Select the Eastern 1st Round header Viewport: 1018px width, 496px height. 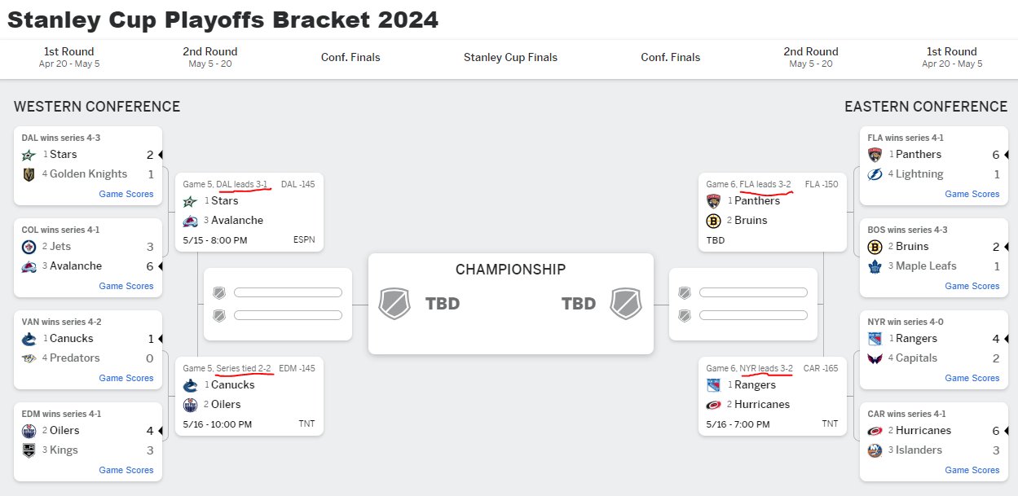point(952,57)
